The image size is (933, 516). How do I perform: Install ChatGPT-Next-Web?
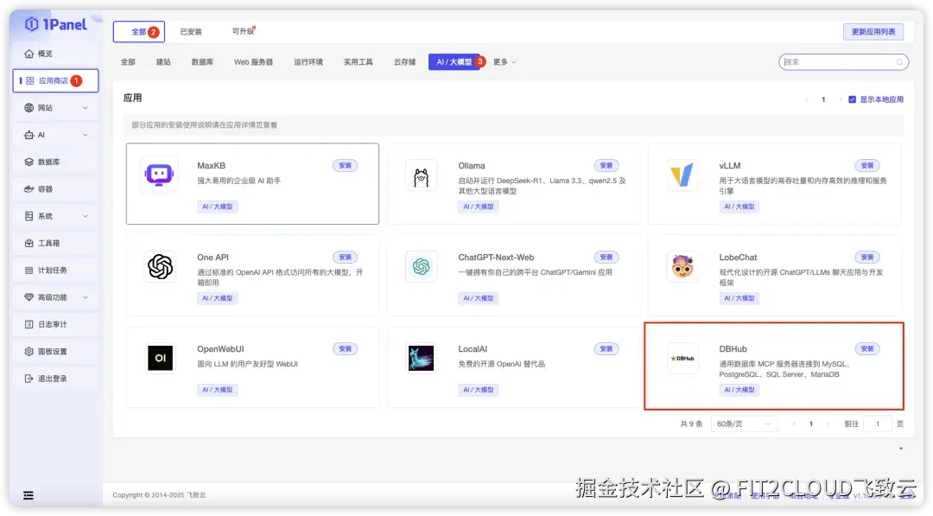click(606, 257)
